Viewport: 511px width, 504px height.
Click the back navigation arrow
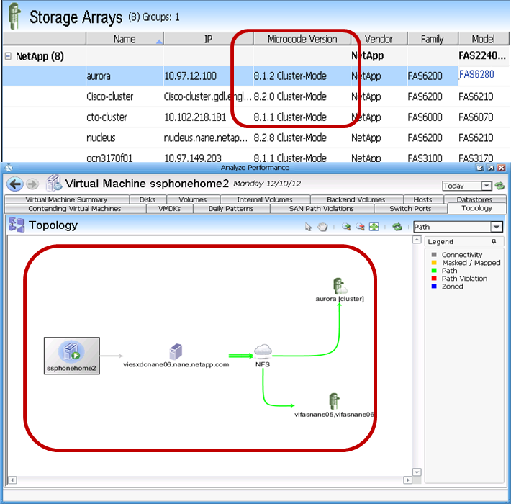(15, 184)
